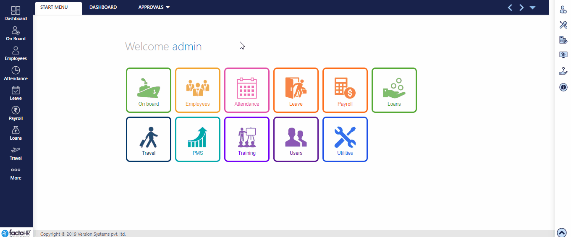Select the Start Menu tab

54,7
